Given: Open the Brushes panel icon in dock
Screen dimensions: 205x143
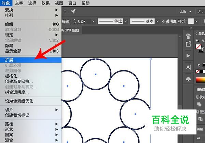Looking at the screenshot, I should (188, 36).
